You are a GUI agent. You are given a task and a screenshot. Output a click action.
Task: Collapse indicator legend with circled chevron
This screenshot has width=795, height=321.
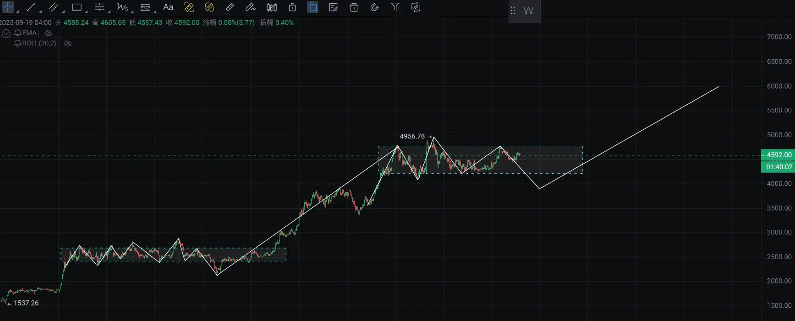click(6, 33)
